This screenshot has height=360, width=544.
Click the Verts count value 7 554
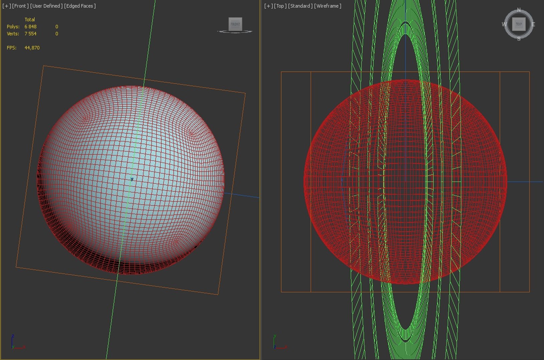[x=30, y=34]
